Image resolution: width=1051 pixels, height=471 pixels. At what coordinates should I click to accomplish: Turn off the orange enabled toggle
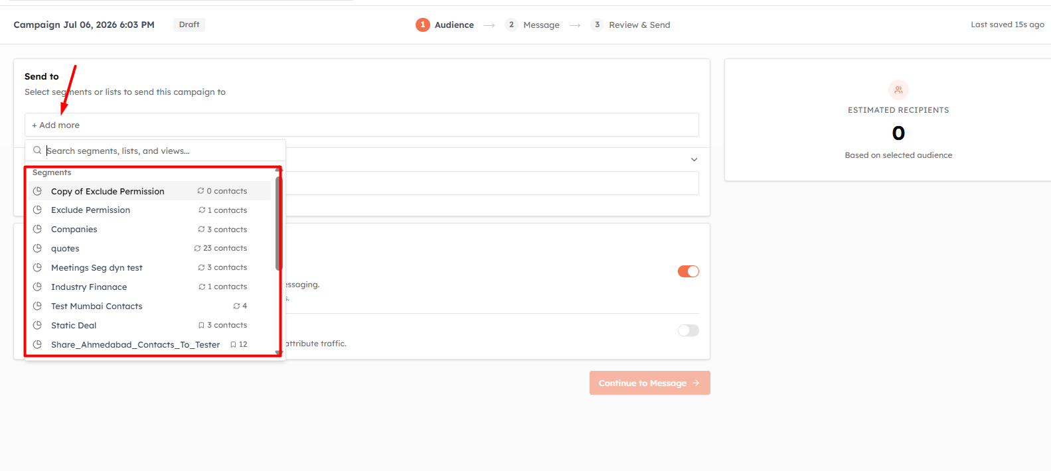[688, 271]
